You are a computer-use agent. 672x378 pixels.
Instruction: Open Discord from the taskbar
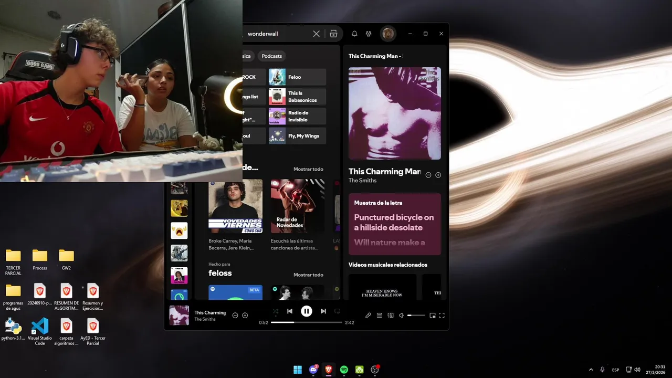(313, 370)
